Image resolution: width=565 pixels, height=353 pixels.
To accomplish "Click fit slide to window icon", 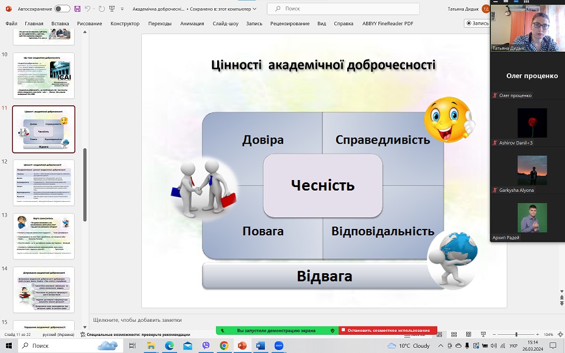I will pos(560,335).
